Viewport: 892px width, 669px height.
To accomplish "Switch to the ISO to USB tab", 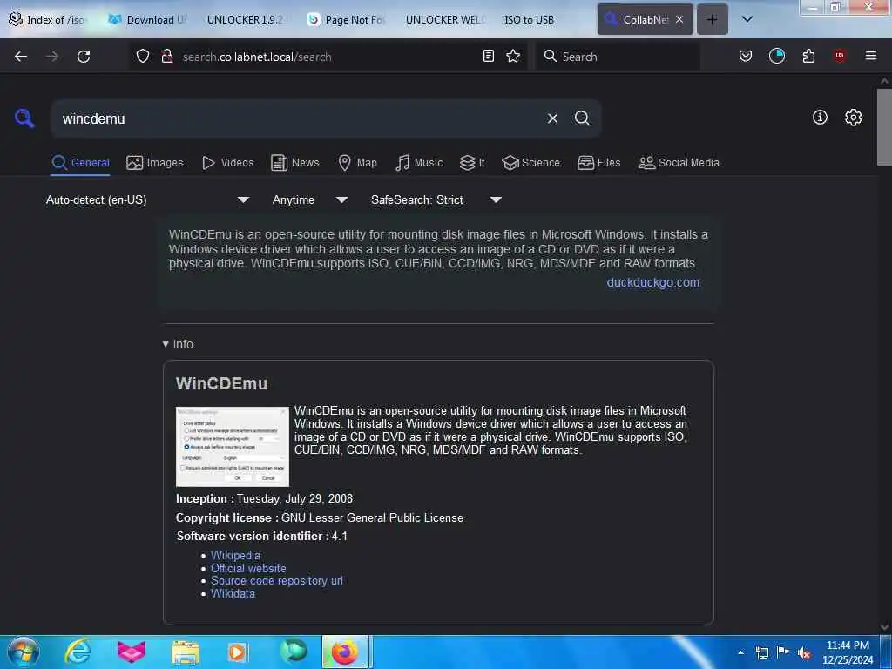I will pyautogui.click(x=530, y=19).
